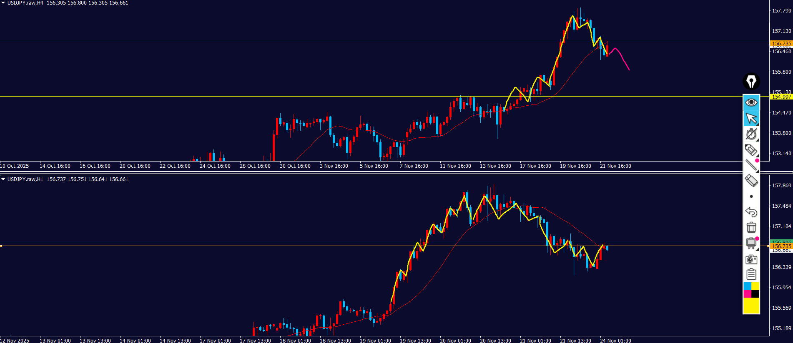
Task: Toggle drawing visibility with the eye icon
Action: (751, 102)
